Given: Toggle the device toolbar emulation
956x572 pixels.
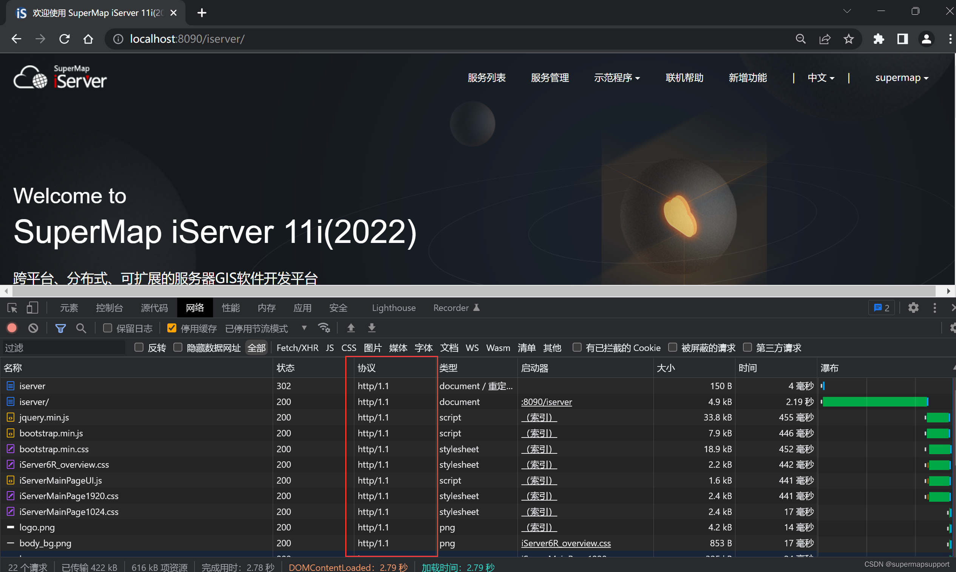Looking at the screenshot, I should [x=32, y=308].
